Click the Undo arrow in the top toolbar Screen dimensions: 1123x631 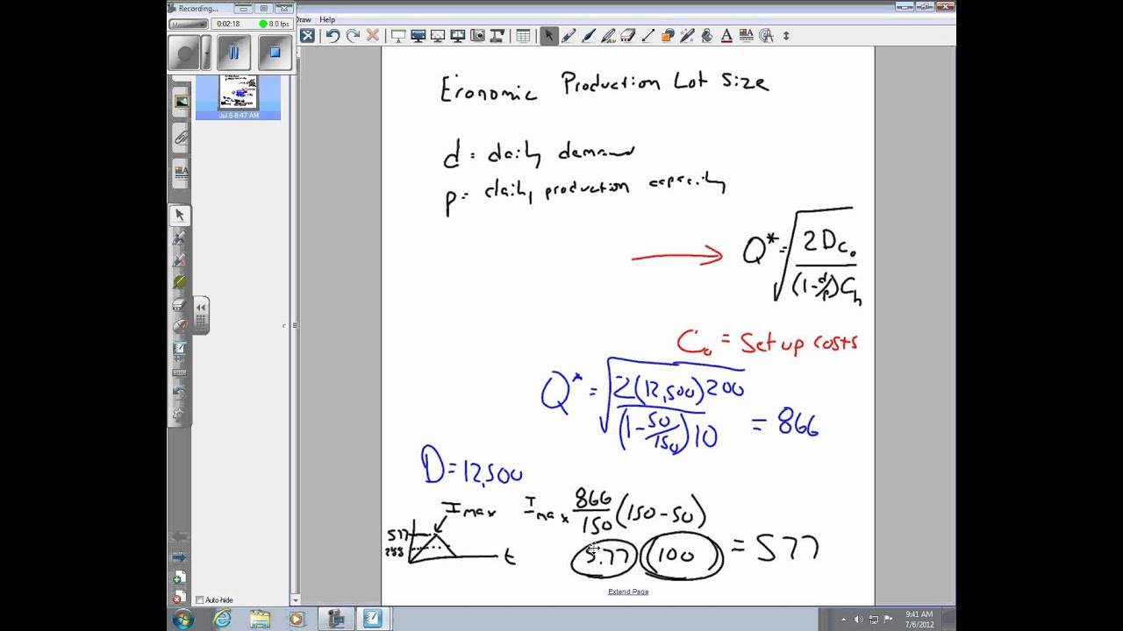(x=333, y=36)
